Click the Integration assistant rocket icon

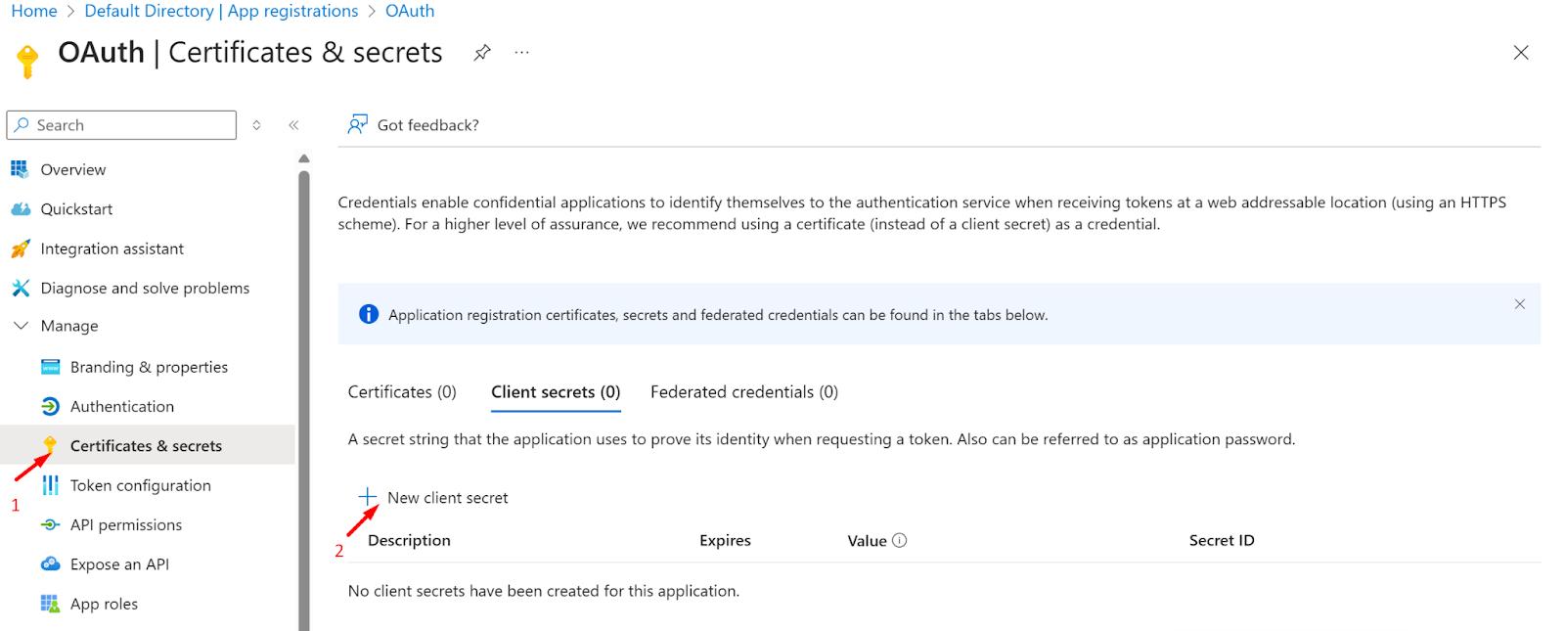(21, 248)
